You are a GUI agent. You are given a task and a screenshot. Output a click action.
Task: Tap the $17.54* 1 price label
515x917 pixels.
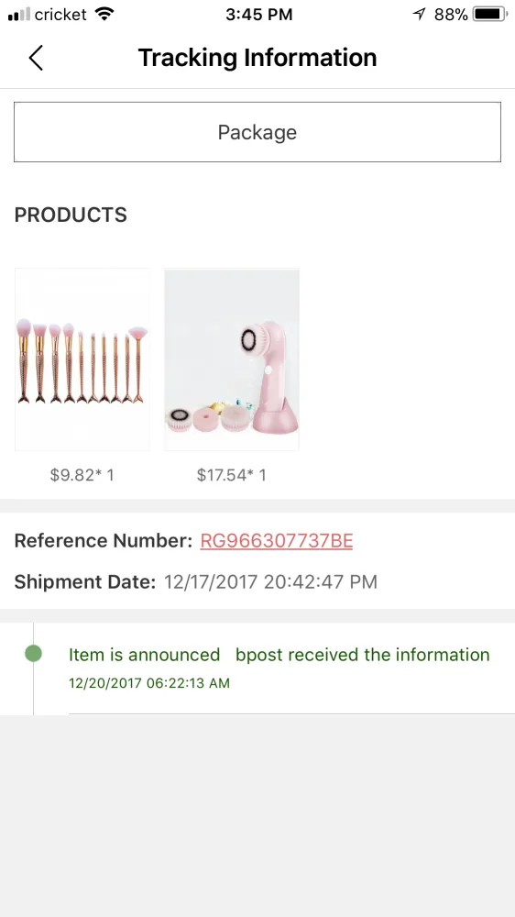[x=232, y=475]
